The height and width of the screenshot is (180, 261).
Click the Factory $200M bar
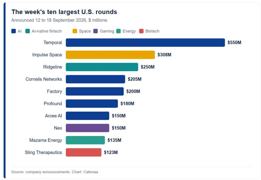pos(95,92)
